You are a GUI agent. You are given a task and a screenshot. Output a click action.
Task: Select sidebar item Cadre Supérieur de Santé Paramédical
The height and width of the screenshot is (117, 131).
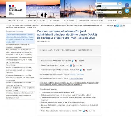(x=20, y=95)
